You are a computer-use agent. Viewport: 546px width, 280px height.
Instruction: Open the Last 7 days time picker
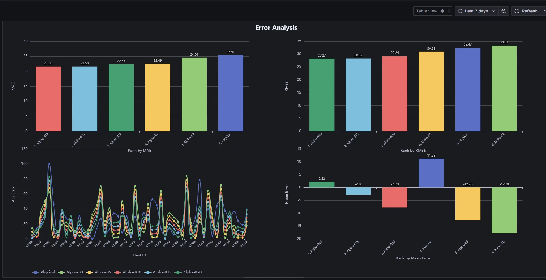pos(476,11)
